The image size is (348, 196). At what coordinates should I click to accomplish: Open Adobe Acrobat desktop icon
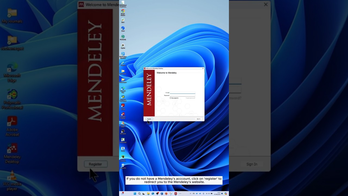[x=123, y=107]
